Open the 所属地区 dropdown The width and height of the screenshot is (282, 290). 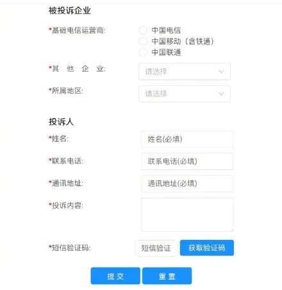point(185,94)
